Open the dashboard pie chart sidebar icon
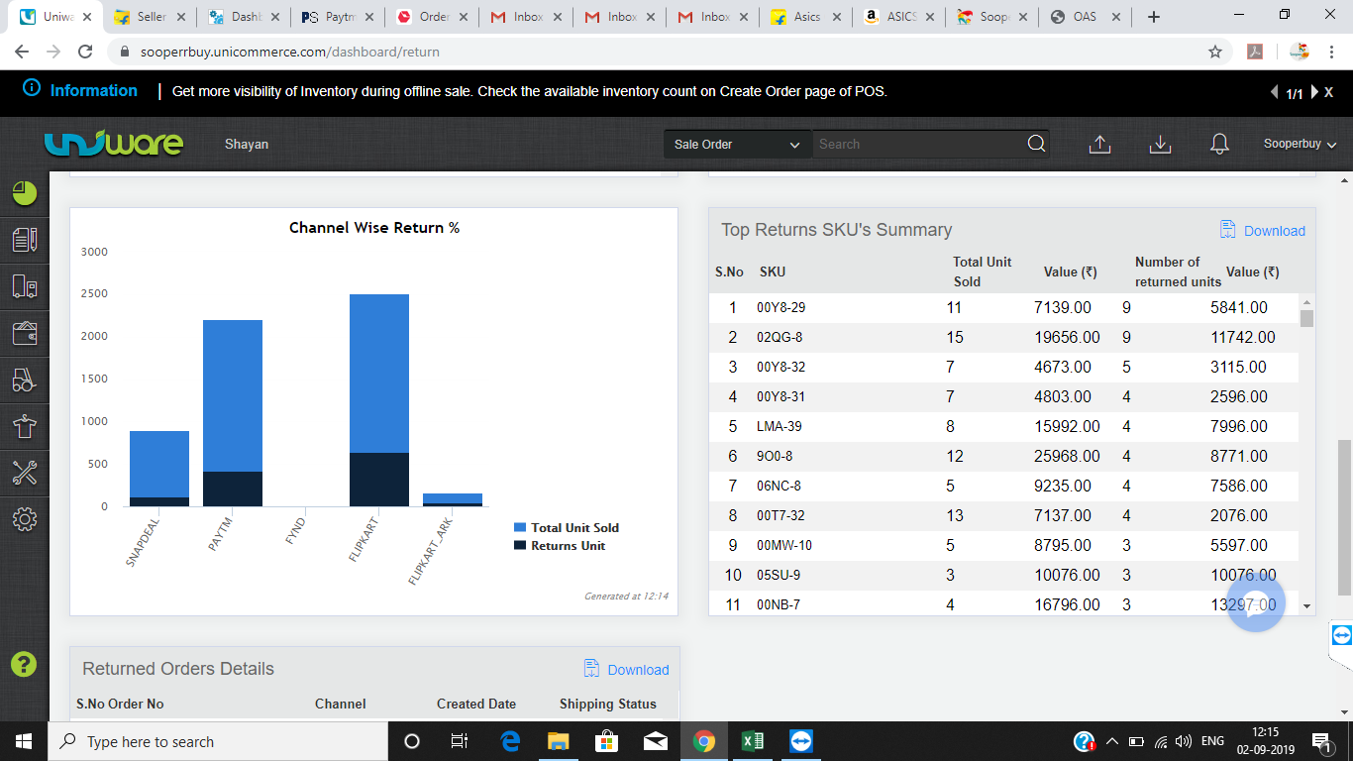This screenshot has height=761, width=1353. coord(25,193)
